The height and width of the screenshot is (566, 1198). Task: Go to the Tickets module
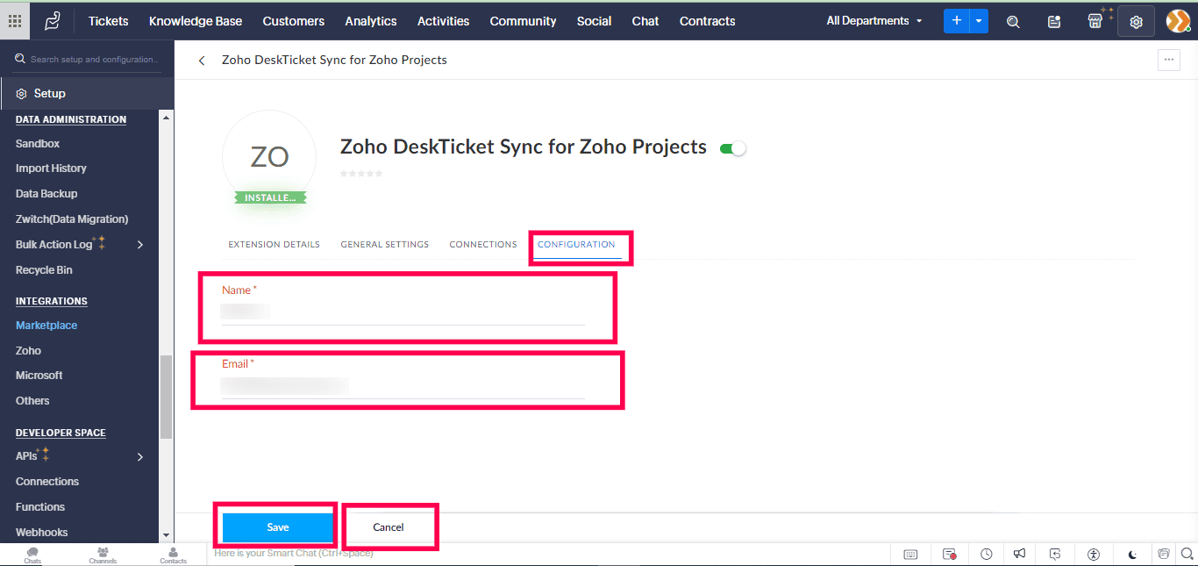(109, 21)
